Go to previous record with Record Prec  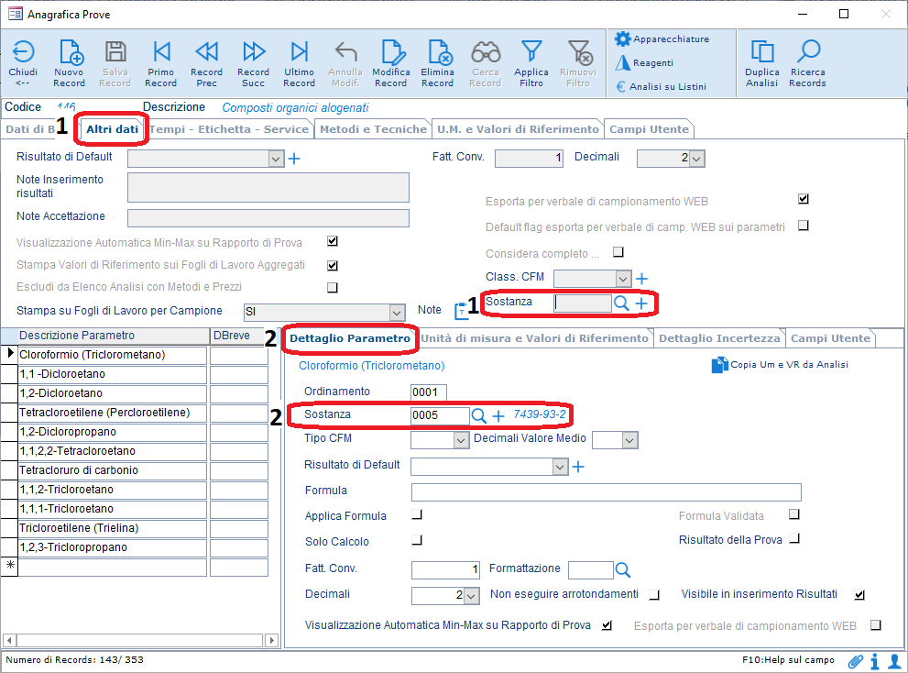point(207,63)
